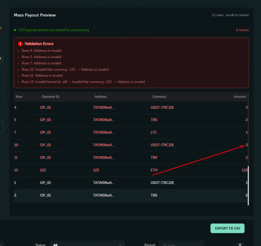Click the Validation Errors heading

pyautogui.click(x=39, y=44)
